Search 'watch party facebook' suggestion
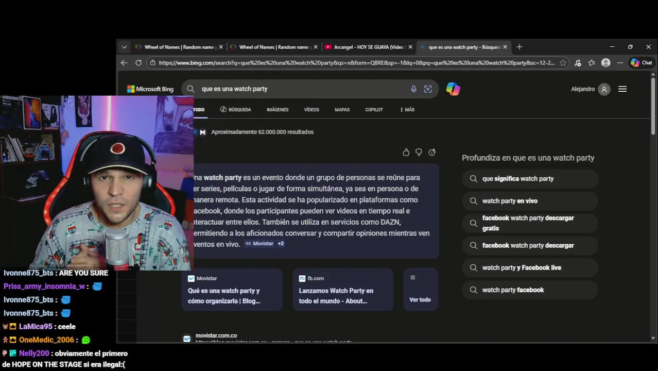This screenshot has width=658, height=371. click(x=530, y=290)
